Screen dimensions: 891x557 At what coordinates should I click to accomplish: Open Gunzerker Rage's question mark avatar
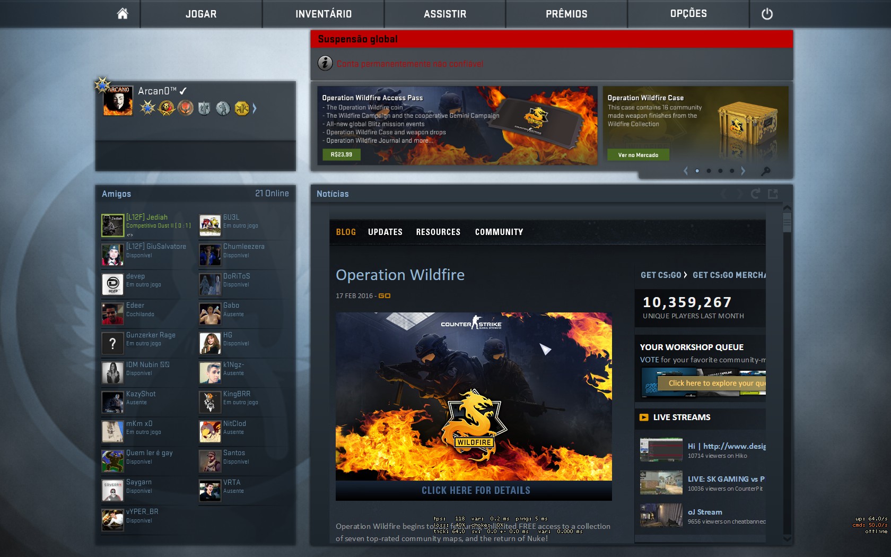point(112,343)
